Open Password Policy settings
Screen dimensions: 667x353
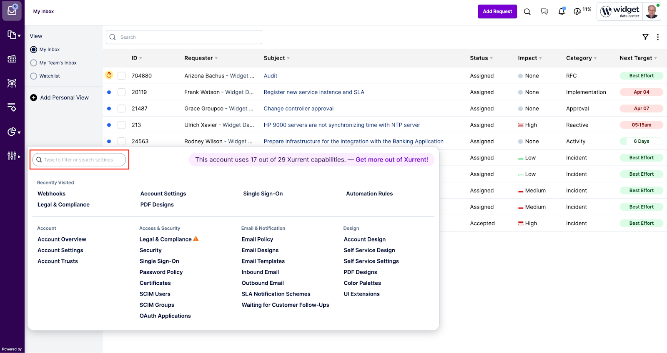pos(161,272)
